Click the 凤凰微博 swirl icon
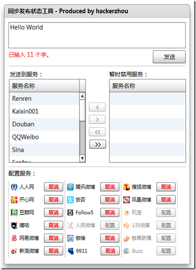Image resolution: width=196 pixels, height=270 pixels. click(126, 200)
